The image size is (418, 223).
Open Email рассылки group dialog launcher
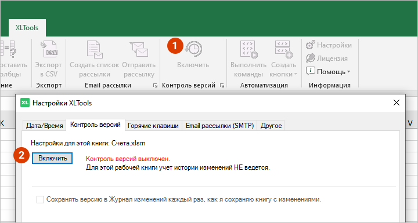tap(155, 85)
